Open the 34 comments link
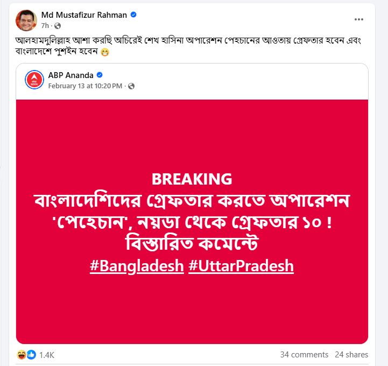The width and height of the screenshot is (388, 366). coord(304,355)
